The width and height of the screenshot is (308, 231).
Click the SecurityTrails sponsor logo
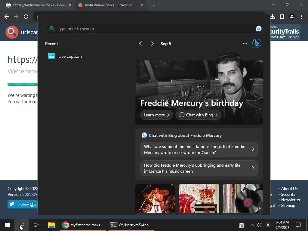[285, 32]
